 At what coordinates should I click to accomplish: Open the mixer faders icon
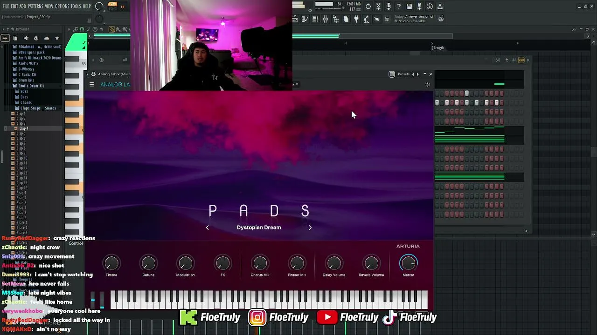(326, 19)
